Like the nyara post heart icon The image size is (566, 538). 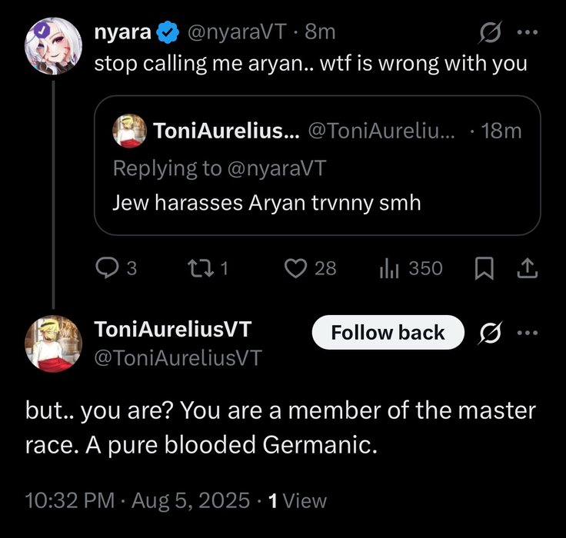(296, 267)
